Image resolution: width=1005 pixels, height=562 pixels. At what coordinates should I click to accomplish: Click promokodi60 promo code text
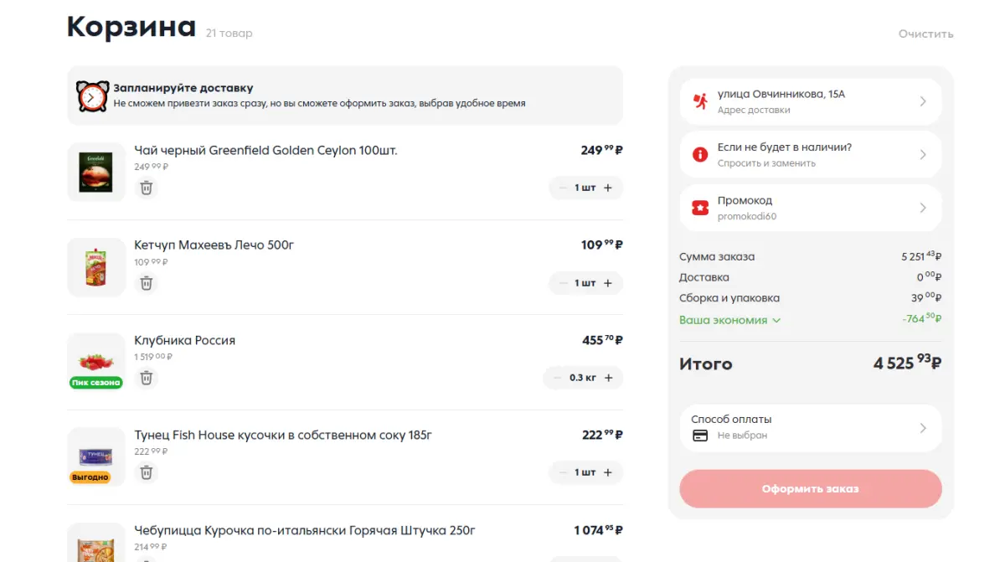(747, 216)
